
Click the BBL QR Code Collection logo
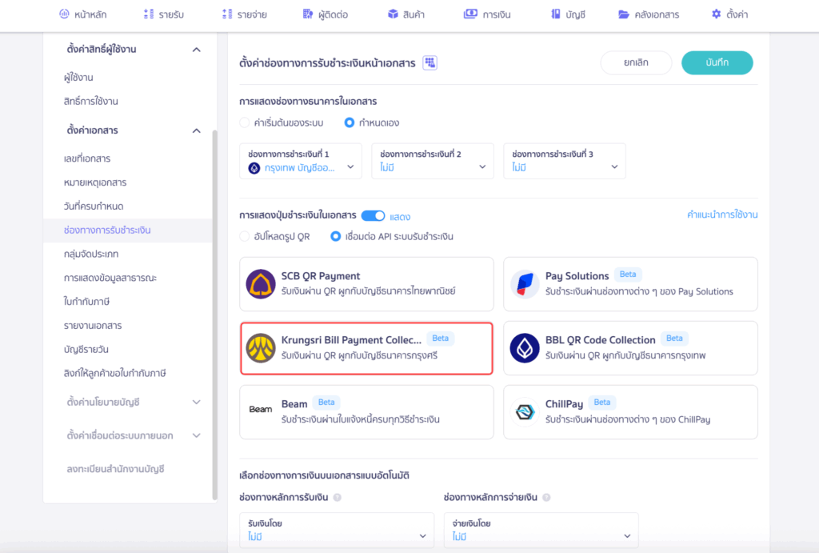tap(525, 348)
